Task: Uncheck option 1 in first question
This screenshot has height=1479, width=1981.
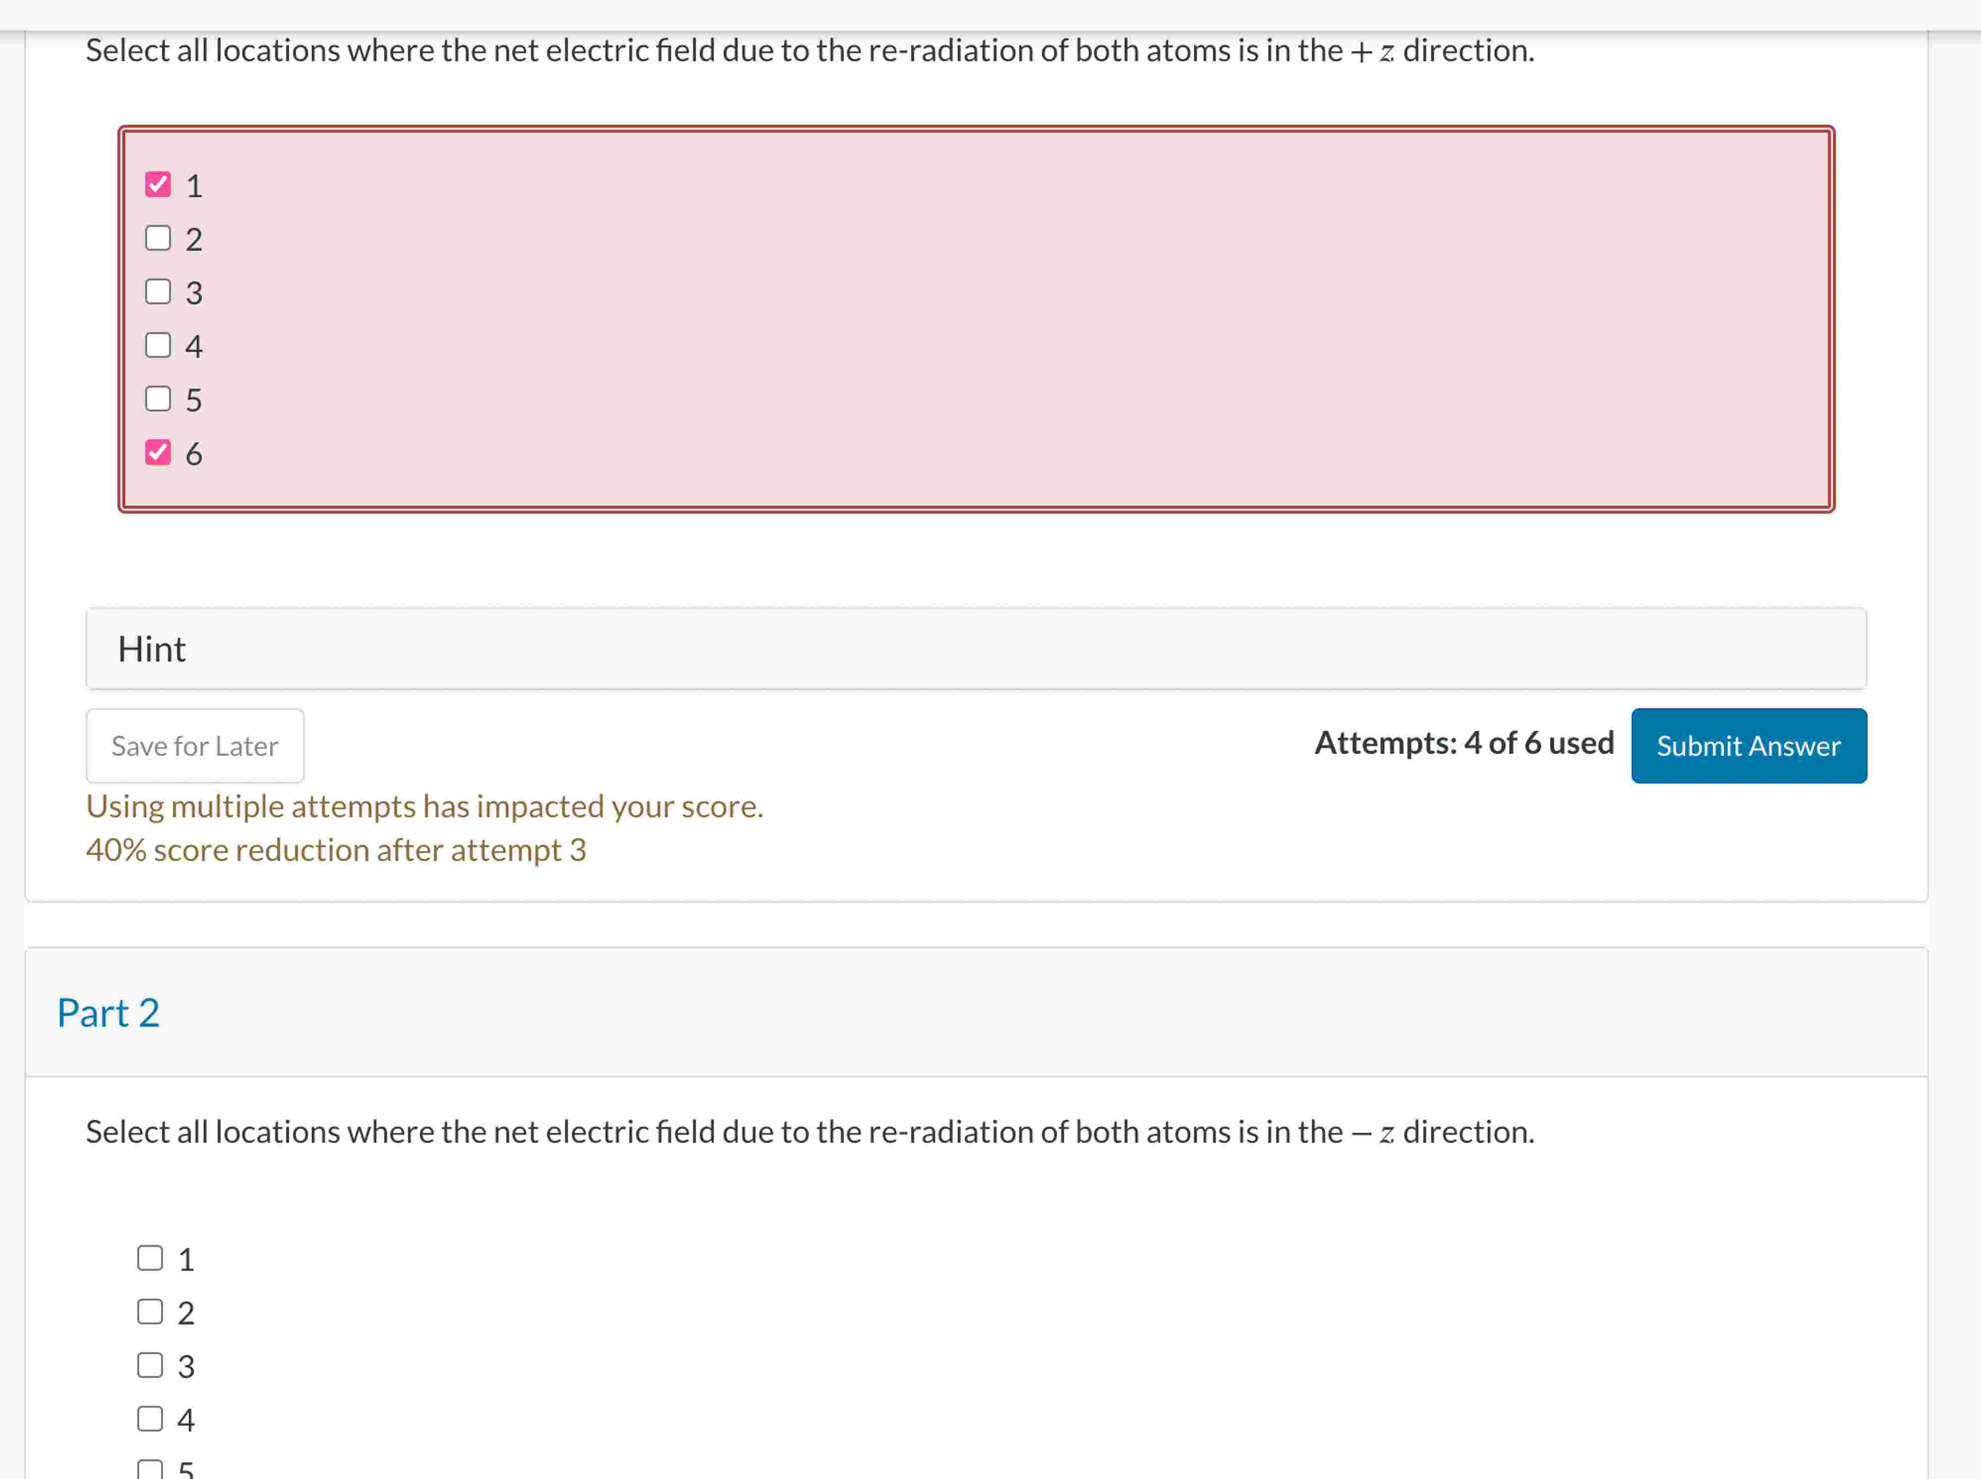Action: (x=158, y=185)
